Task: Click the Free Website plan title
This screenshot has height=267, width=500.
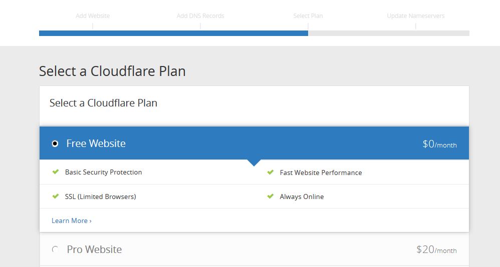Action: (96, 143)
